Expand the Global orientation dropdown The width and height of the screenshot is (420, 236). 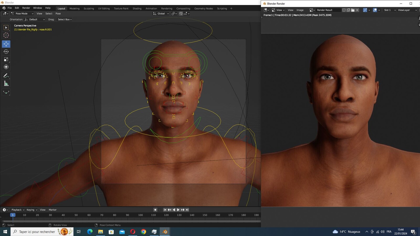161,14
